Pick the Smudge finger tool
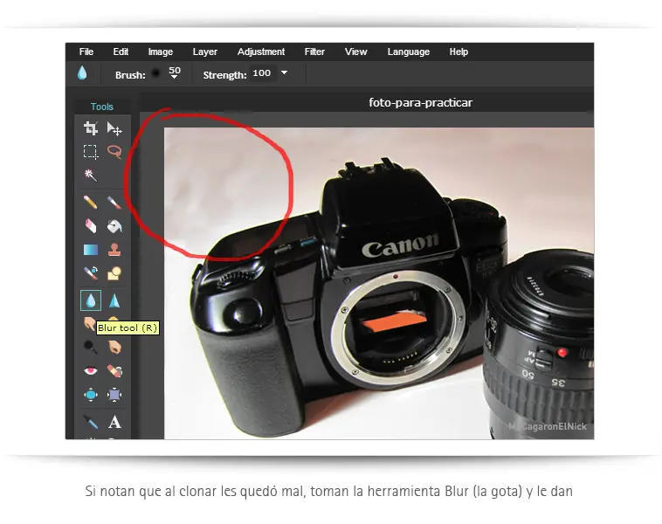Image resolution: width=662 pixels, height=524 pixels. pyautogui.click(x=89, y=324)
